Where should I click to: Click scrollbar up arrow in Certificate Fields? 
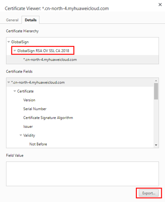pyautogui.click(x=156, y=81)
